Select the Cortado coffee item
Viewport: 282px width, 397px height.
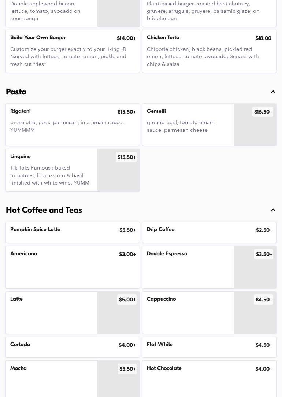click(x=73, y=347)
